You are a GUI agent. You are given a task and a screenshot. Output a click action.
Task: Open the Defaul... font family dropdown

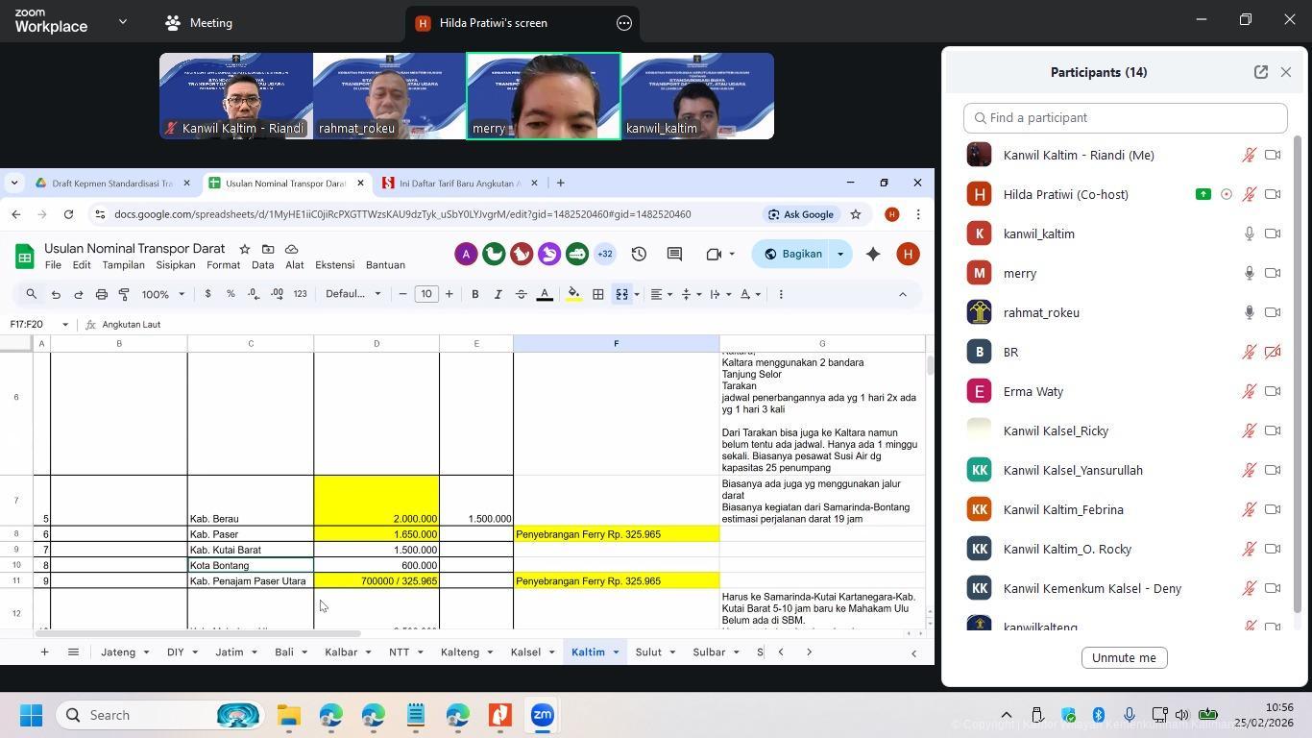coord(352,294)
